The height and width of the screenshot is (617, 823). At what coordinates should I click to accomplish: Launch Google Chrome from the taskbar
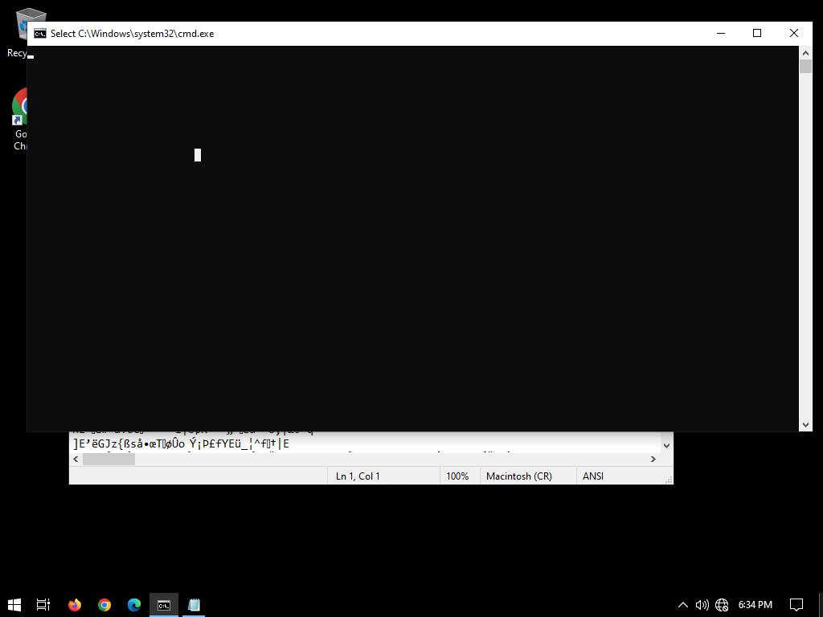pyautogui.click(x=104, y=605)
